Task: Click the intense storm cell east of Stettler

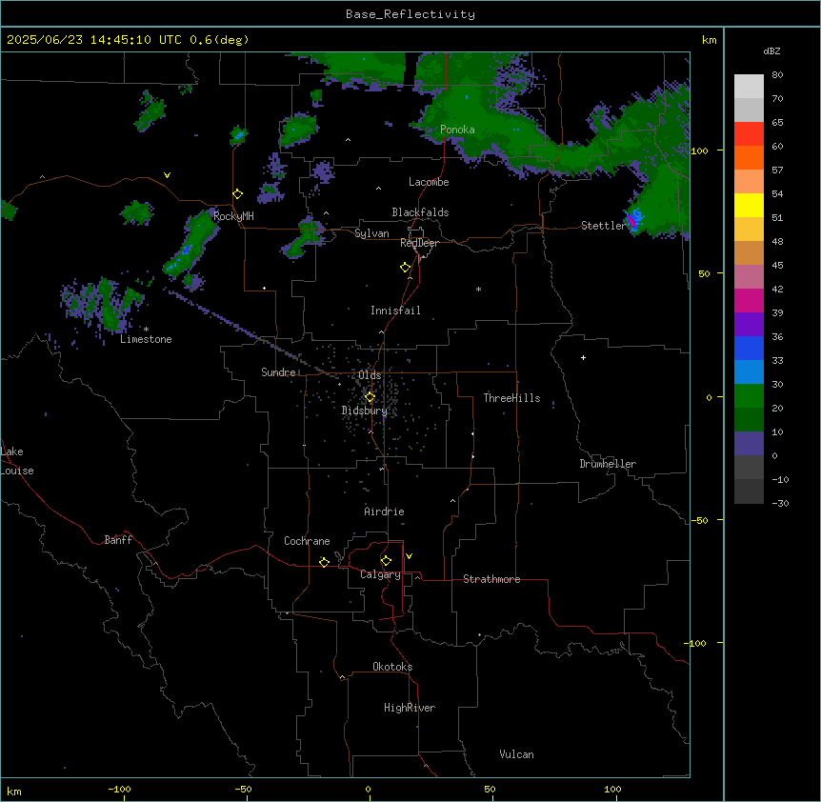Action: [x=633, y=220]
